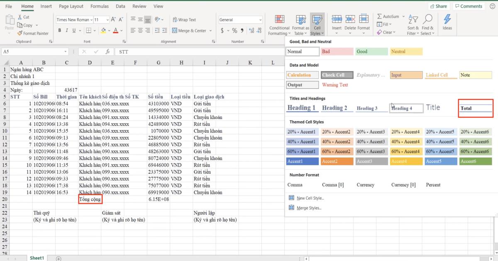Select the Format Painter tool
This screenshot has width=498, height=261.
(33, 33)
